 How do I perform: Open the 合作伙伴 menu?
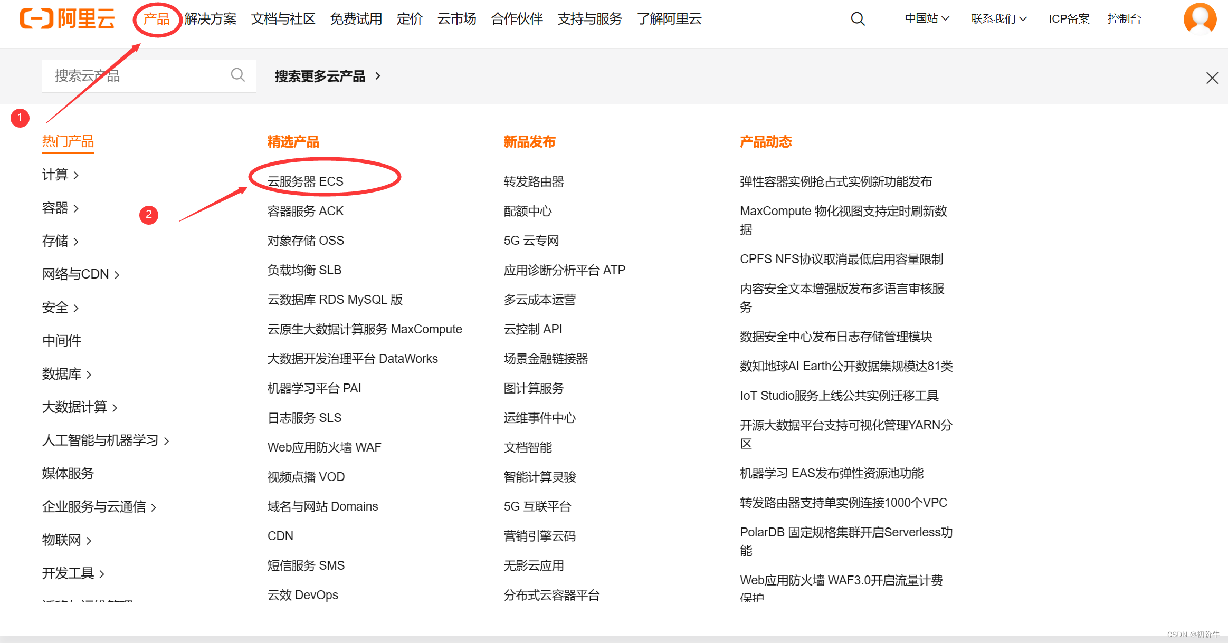(x=517, y=19)
